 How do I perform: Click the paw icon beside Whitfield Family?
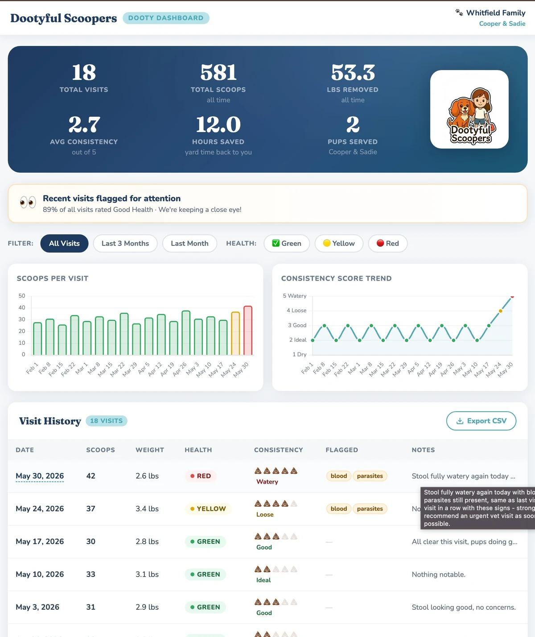click(x=459, y=12)
